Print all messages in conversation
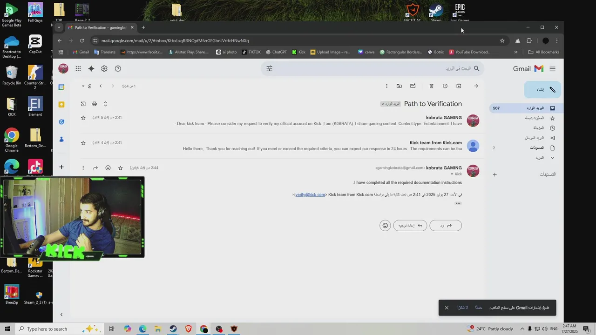The width and height of the screenshot is (596, 335). (x=94, y=104)
